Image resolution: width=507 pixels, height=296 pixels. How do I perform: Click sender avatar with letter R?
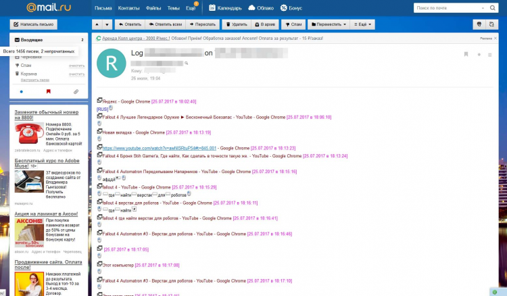112,64
